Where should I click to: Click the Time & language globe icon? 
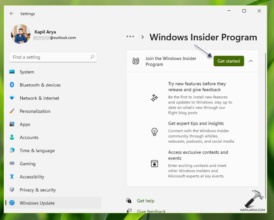click(12, 150)
